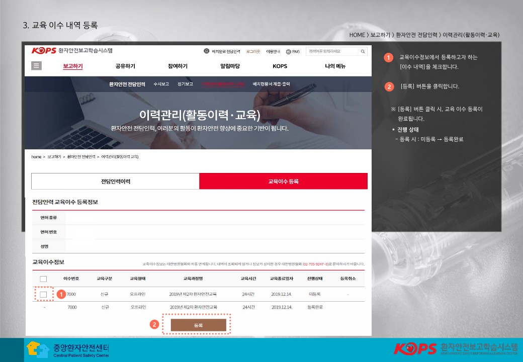Expand the 참여하기 menu

tap(178, 66)
